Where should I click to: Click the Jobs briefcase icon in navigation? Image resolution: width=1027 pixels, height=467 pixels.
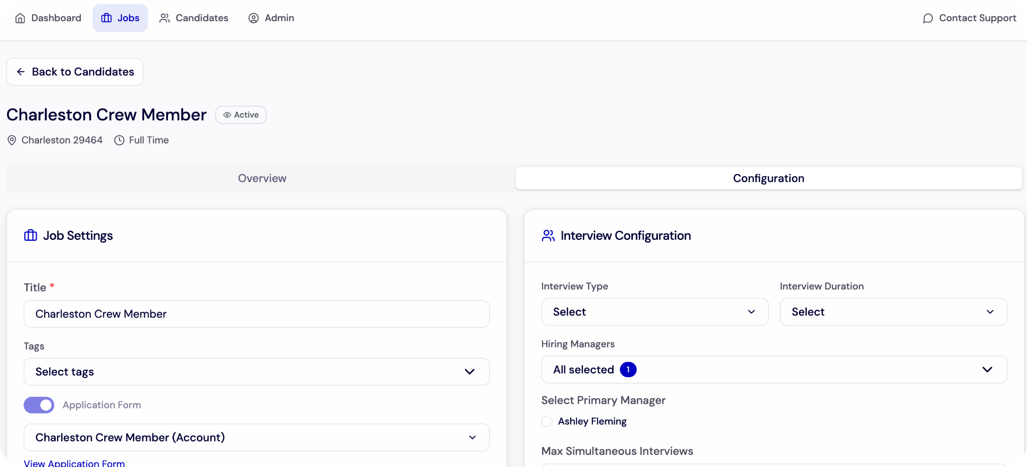[106, 18]
